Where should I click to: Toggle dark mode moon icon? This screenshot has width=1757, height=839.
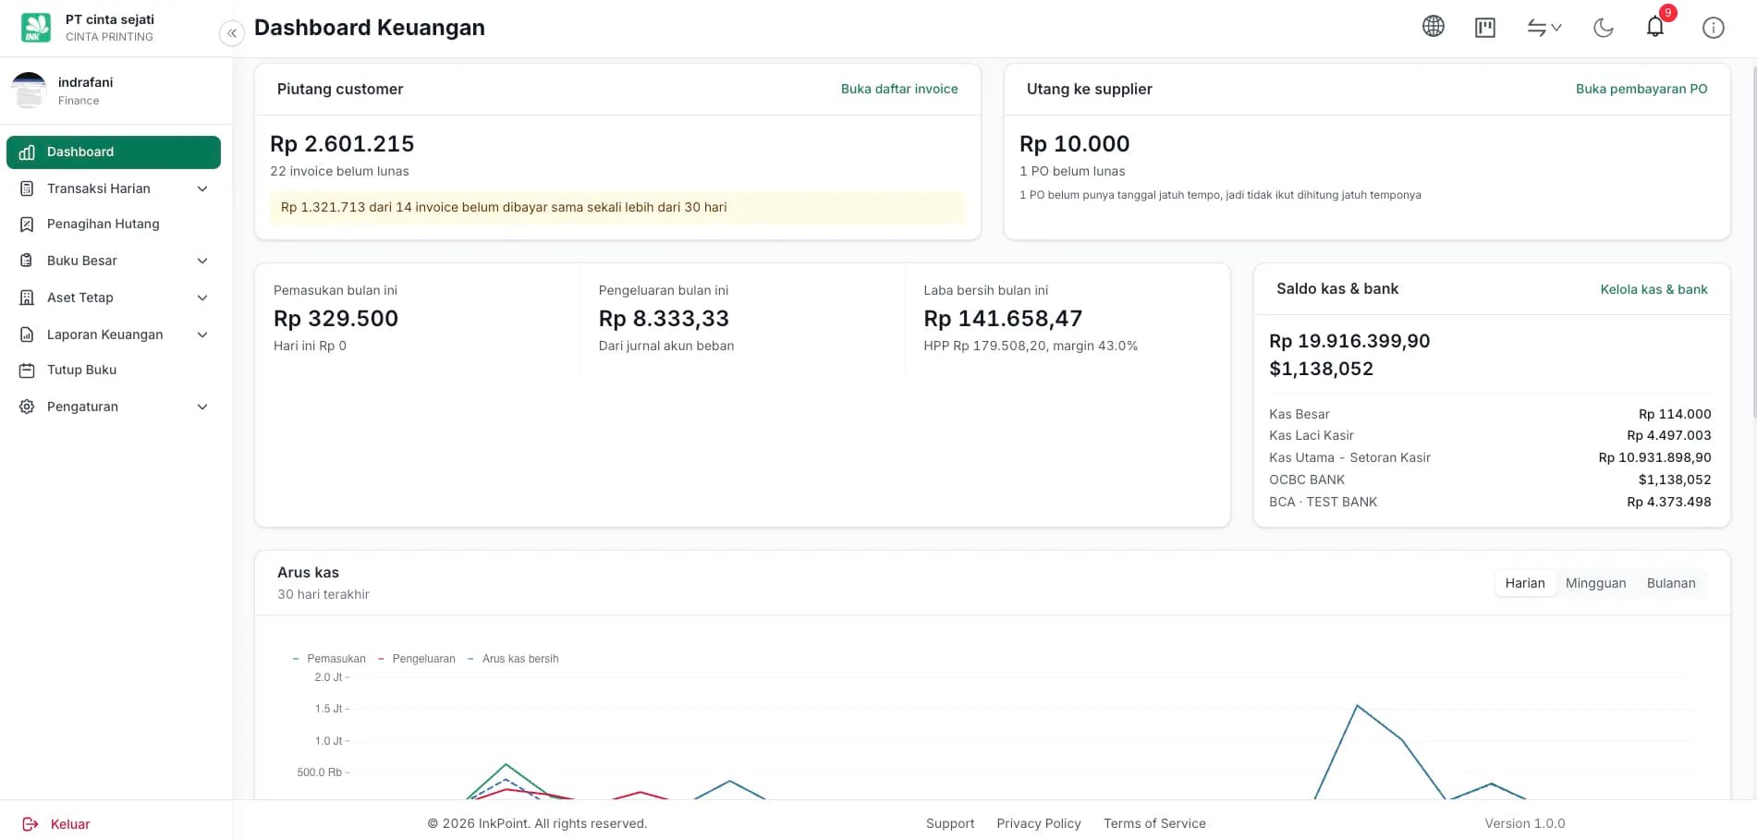pos(1603,28)
